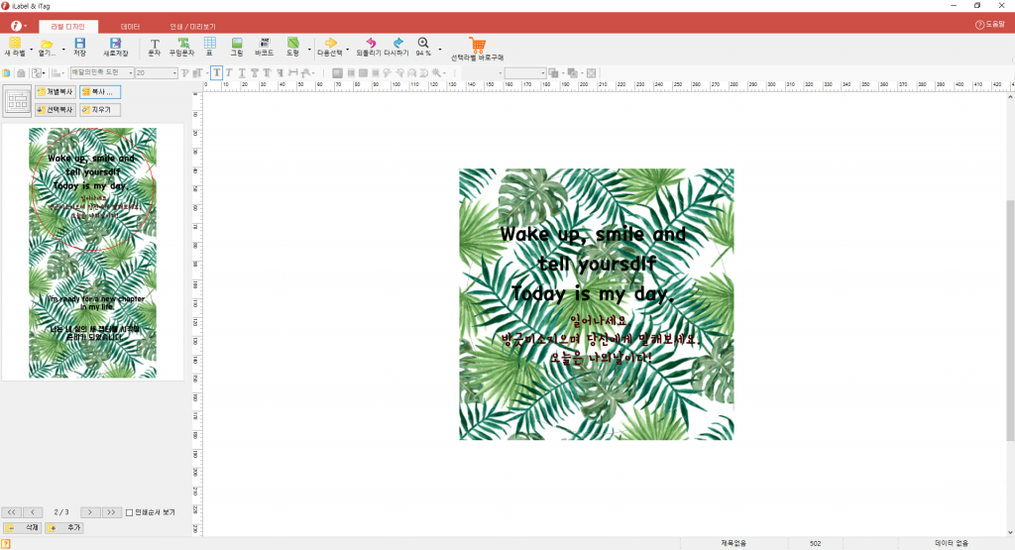The image size is (1015, 550).
Task: Click 데이터 없음 in the status bar
Action: 952,543
